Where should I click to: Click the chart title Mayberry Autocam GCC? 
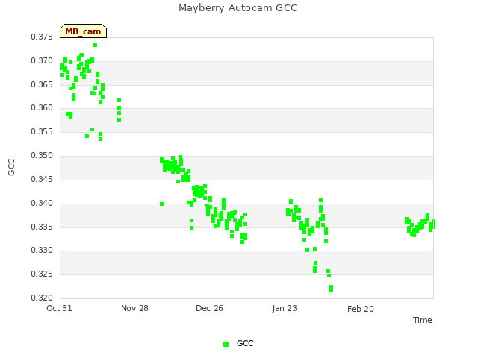(x=238, y=8)
